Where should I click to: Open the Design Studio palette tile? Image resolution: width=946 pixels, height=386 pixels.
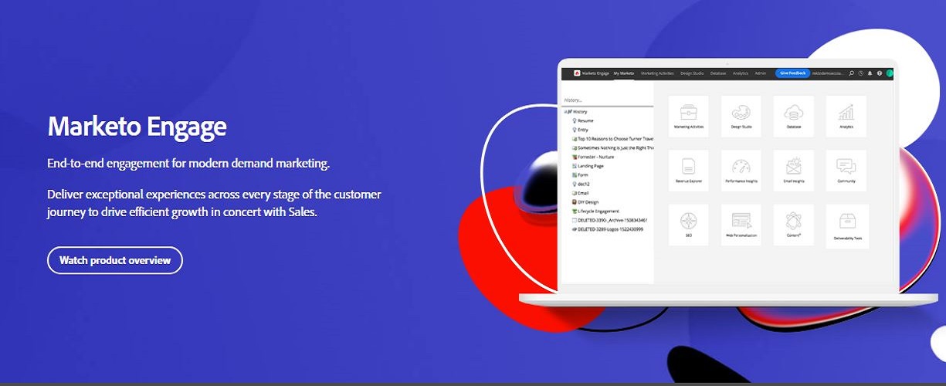(741, 116)
